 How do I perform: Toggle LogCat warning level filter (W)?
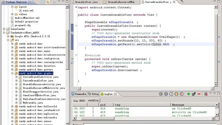(177, 94)
